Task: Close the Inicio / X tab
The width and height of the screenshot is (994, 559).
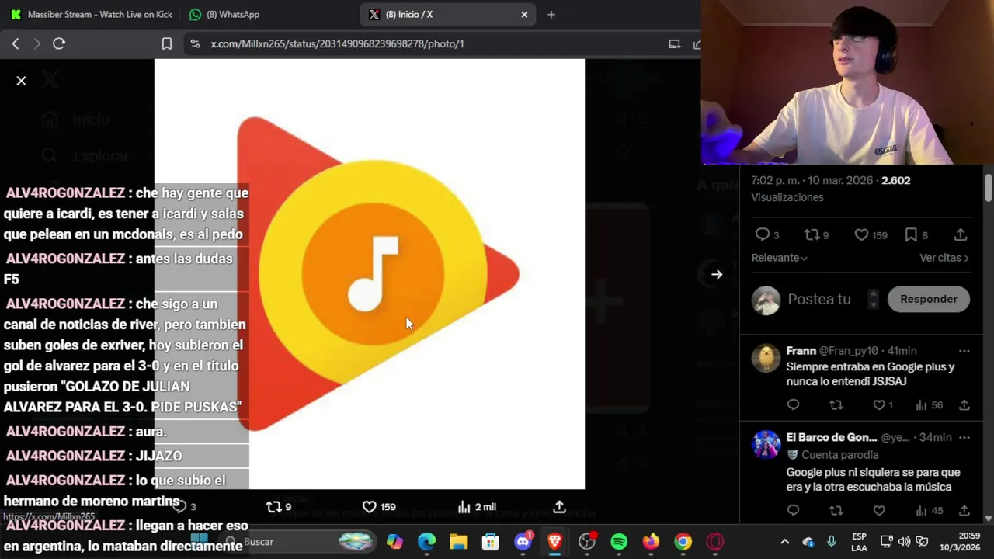Action: pos(524,14)
